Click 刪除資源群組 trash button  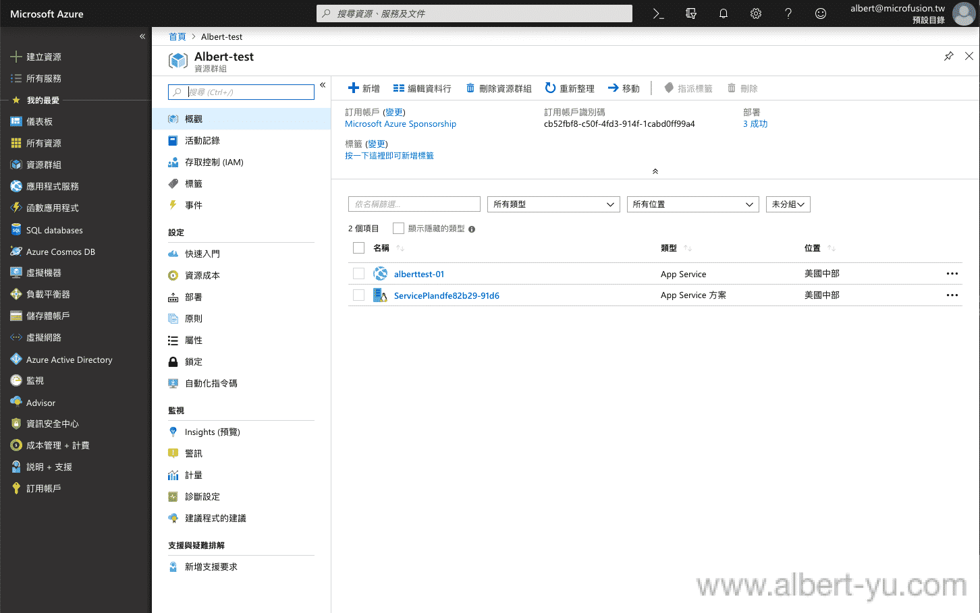[498, 88]
